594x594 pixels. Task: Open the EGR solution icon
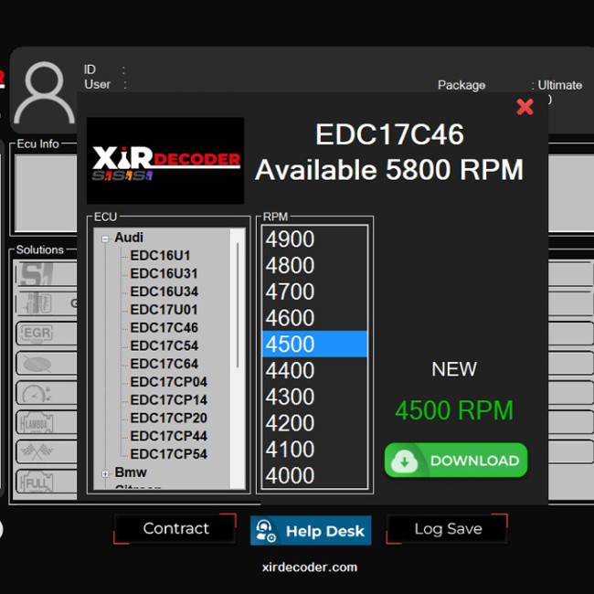tap(37, 334)
